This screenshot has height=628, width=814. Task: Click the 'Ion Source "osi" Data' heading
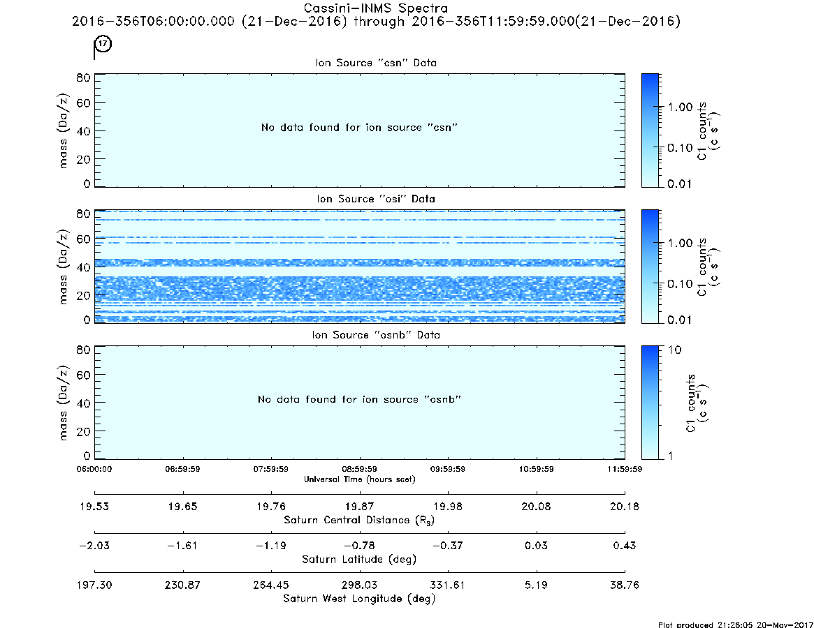click(x=376, y=199)
